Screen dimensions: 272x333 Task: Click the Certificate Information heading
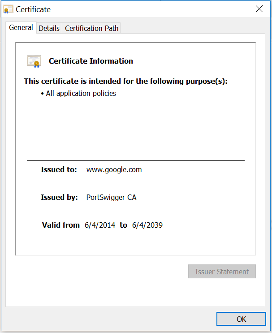click(91, 61)
